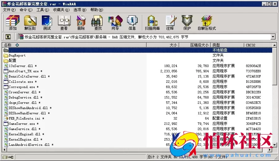Click the 测试 (Test) toolbar icon
The width and height of the screenshot is (279, 161).
click(47, 23)
